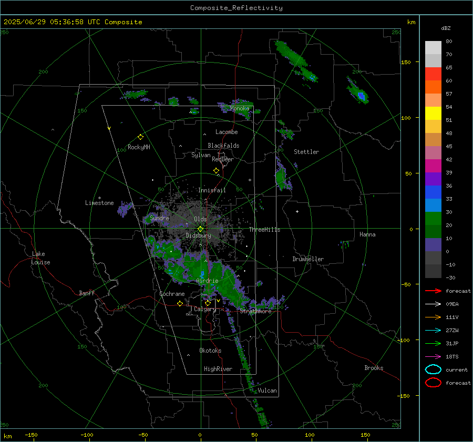This screenshot has width=473, height=442.
Task: Click the magenta 18TS arrow legend icon
Action: (x=433, y=357)
